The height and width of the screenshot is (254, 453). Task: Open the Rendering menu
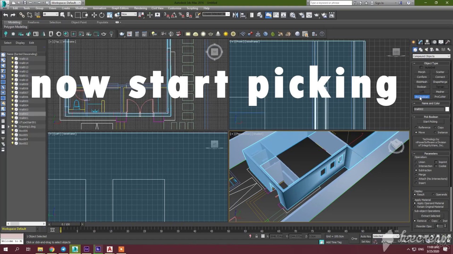141,8
